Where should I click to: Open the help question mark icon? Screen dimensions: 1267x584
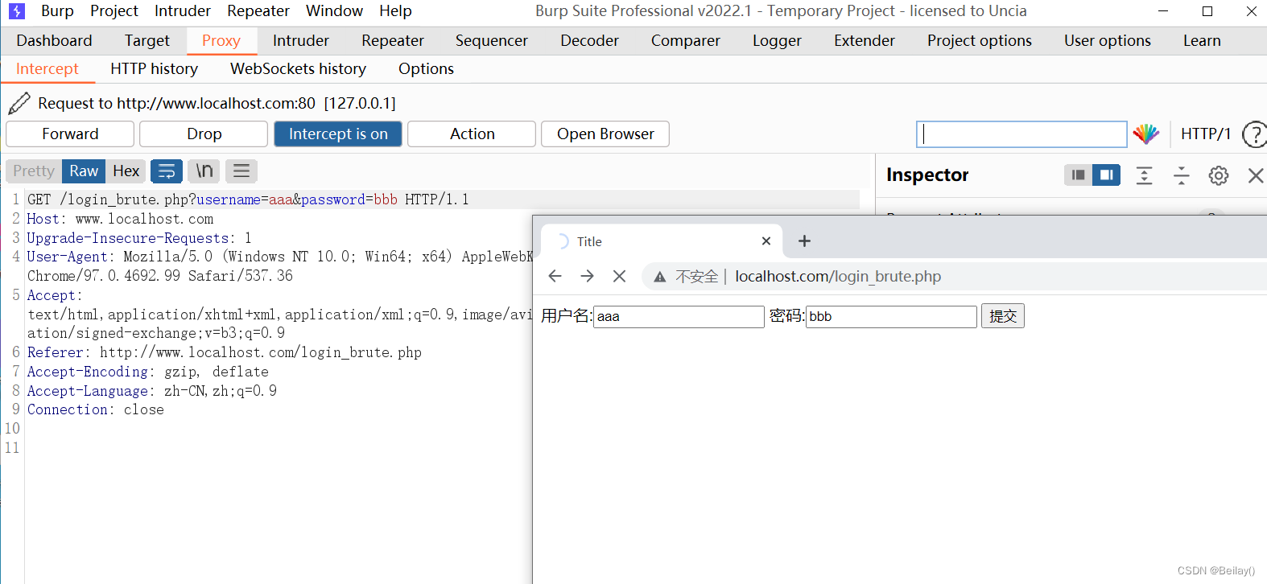coord(1255,134)
